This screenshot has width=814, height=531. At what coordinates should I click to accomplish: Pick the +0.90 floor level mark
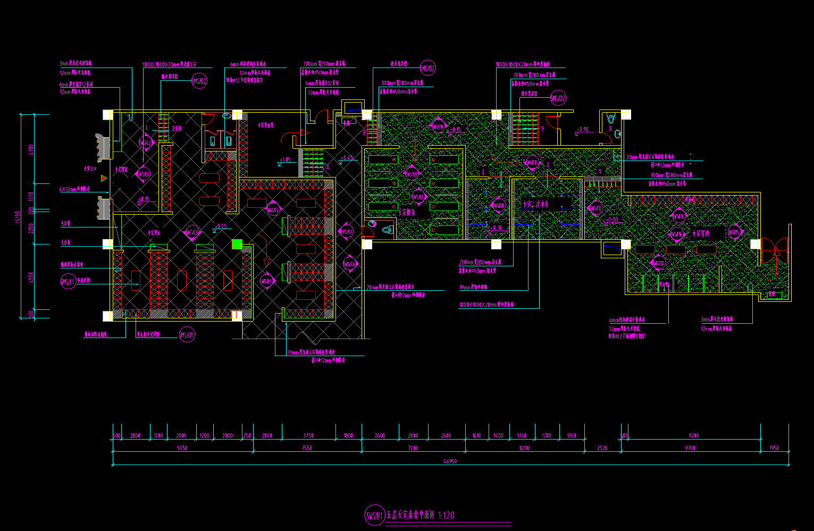[583, 129]
